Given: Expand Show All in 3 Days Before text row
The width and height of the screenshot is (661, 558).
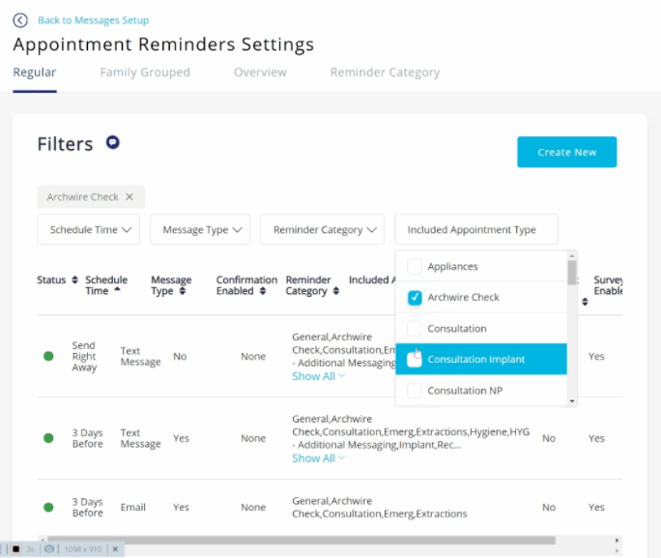Looking at the screenshot, I should coord(318,458).
